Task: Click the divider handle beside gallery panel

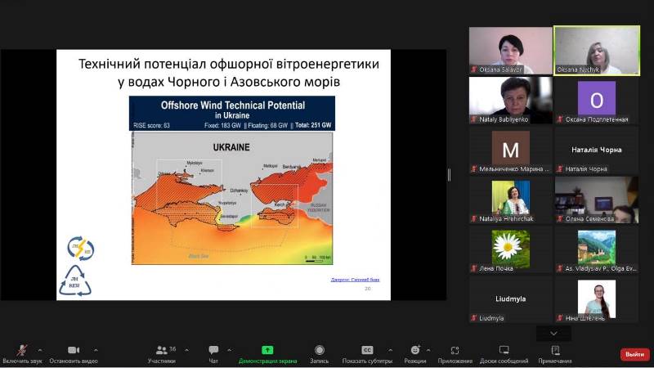Action: (x=449, y=175)
